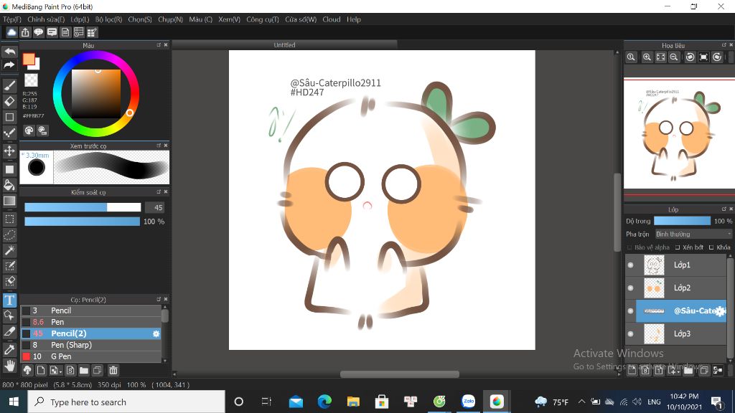
Task: Select the Divide/knife tool
Action: click(9, 332)
